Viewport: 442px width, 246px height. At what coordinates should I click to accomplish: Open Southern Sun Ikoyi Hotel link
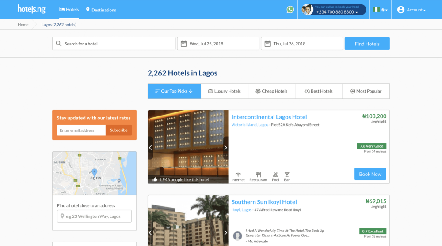(x=264, y=202)
